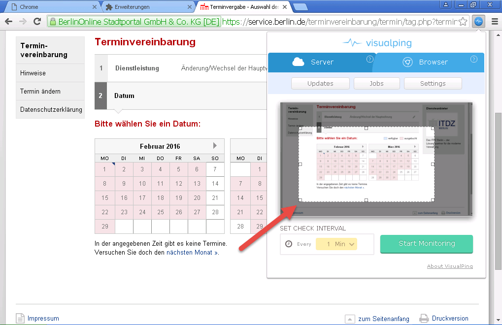Viewport: 502px width, 325px height.
Task: Open the Updates section
Action: tap(320, 84)
